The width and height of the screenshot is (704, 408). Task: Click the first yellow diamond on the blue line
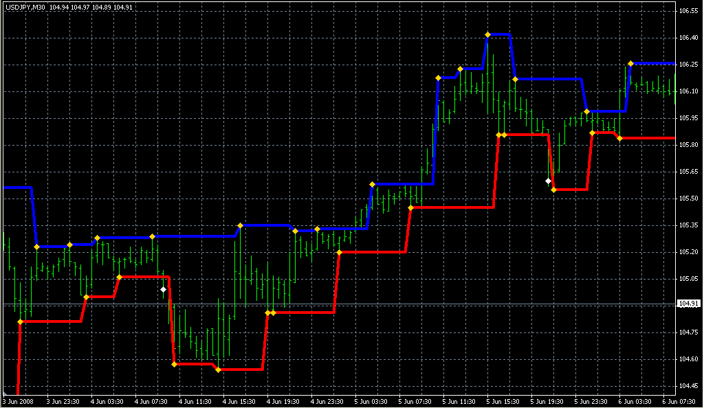click(x=37, y=247)
